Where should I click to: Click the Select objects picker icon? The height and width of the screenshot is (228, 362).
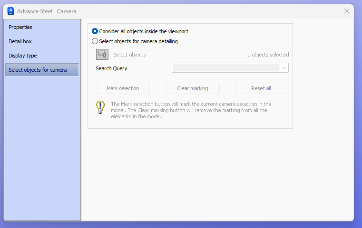(102, 55)
